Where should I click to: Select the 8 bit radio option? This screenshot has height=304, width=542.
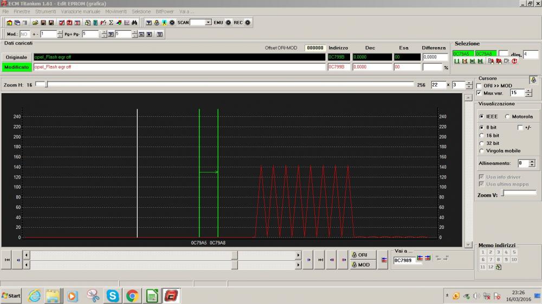click(481, 127)
